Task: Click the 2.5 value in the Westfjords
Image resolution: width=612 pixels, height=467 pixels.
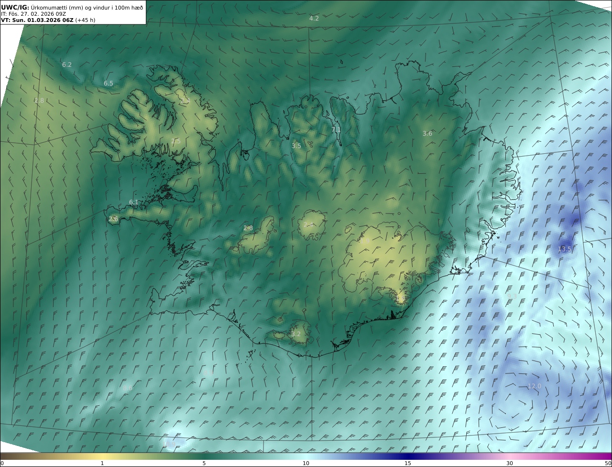Action: click(x=176, y=141)
